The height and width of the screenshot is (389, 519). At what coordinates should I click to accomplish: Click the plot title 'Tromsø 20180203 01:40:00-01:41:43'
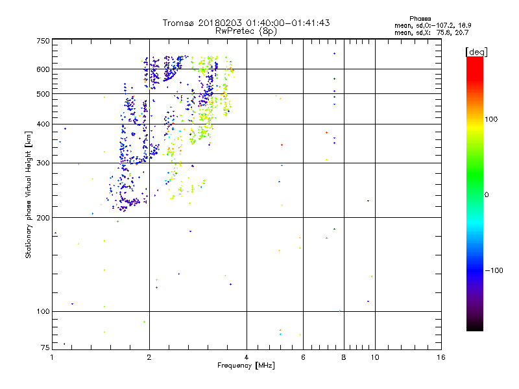tap(246, 23)
